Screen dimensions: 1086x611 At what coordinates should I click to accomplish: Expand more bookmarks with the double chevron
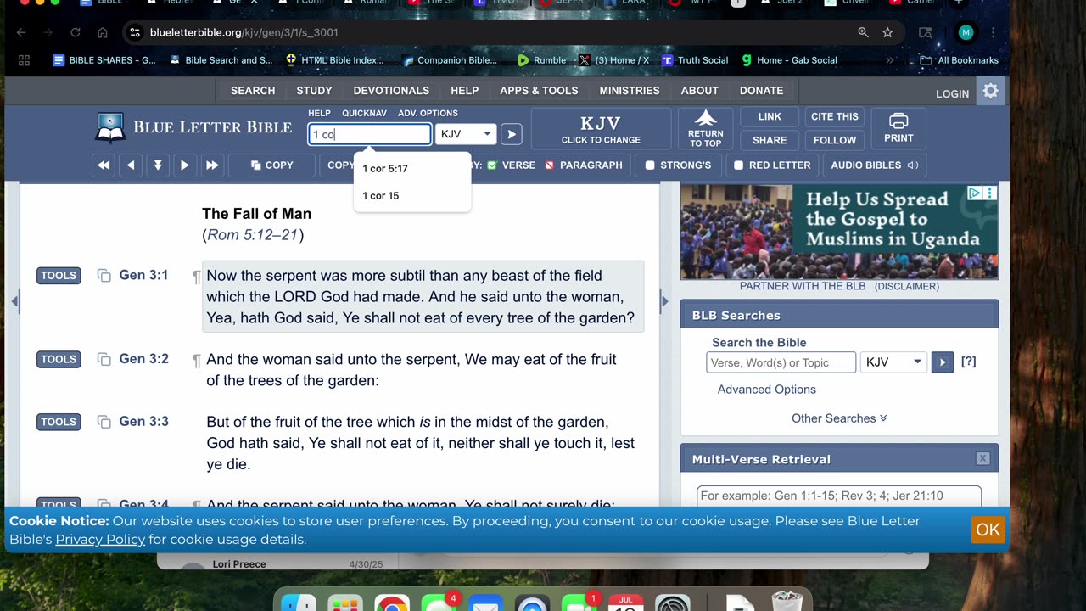(889, 60)
